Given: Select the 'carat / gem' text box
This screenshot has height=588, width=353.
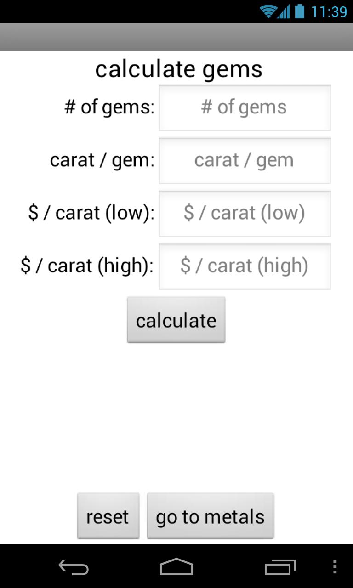Looking at the screenshot, I should click(245, 160).
